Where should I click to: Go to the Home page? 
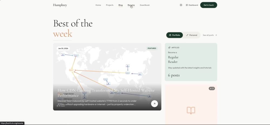[98, 5]
